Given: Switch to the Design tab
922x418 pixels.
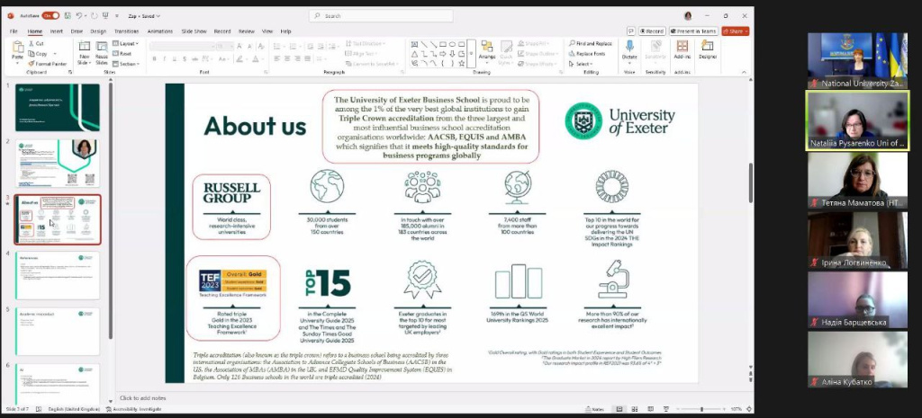Looking at the screenshot, I should [98, 31].
